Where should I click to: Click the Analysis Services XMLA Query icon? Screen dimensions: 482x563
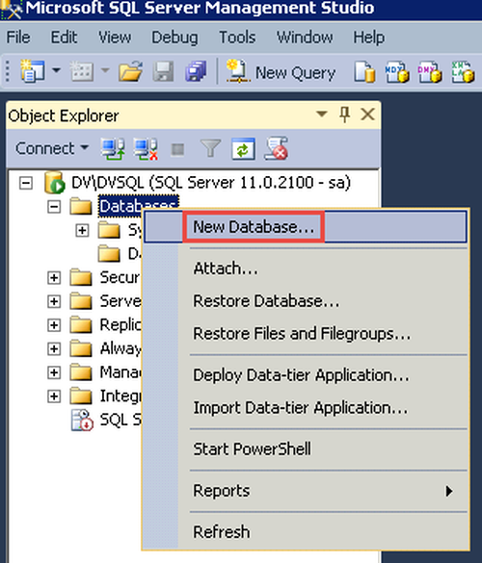(463, 72)
